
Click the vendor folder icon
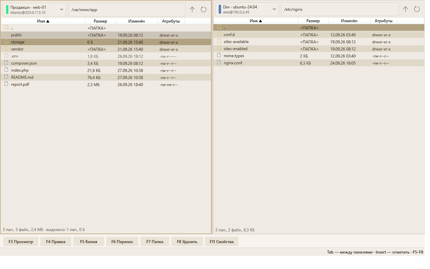[6, 49]
